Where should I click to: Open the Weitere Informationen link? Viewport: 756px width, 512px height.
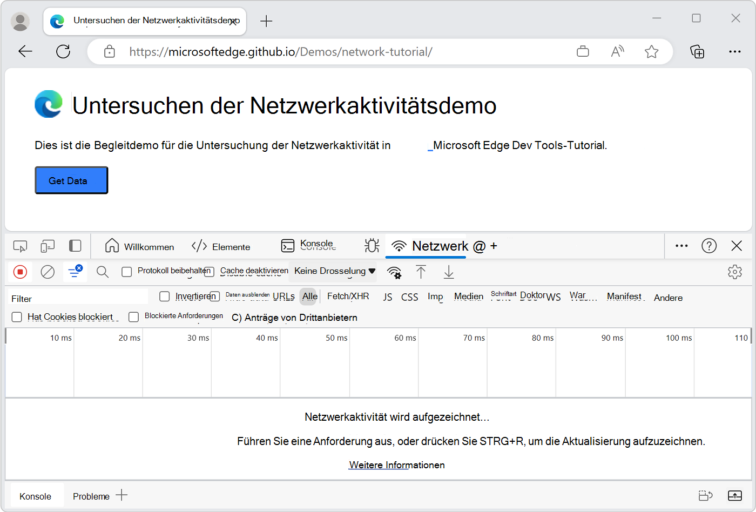point(396,464)
